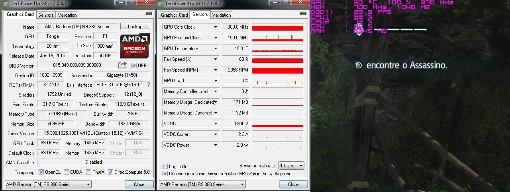Click camera screenshot icon in Graphics Card window
Screen dimensions: 510x192
(x=149, y=14)
